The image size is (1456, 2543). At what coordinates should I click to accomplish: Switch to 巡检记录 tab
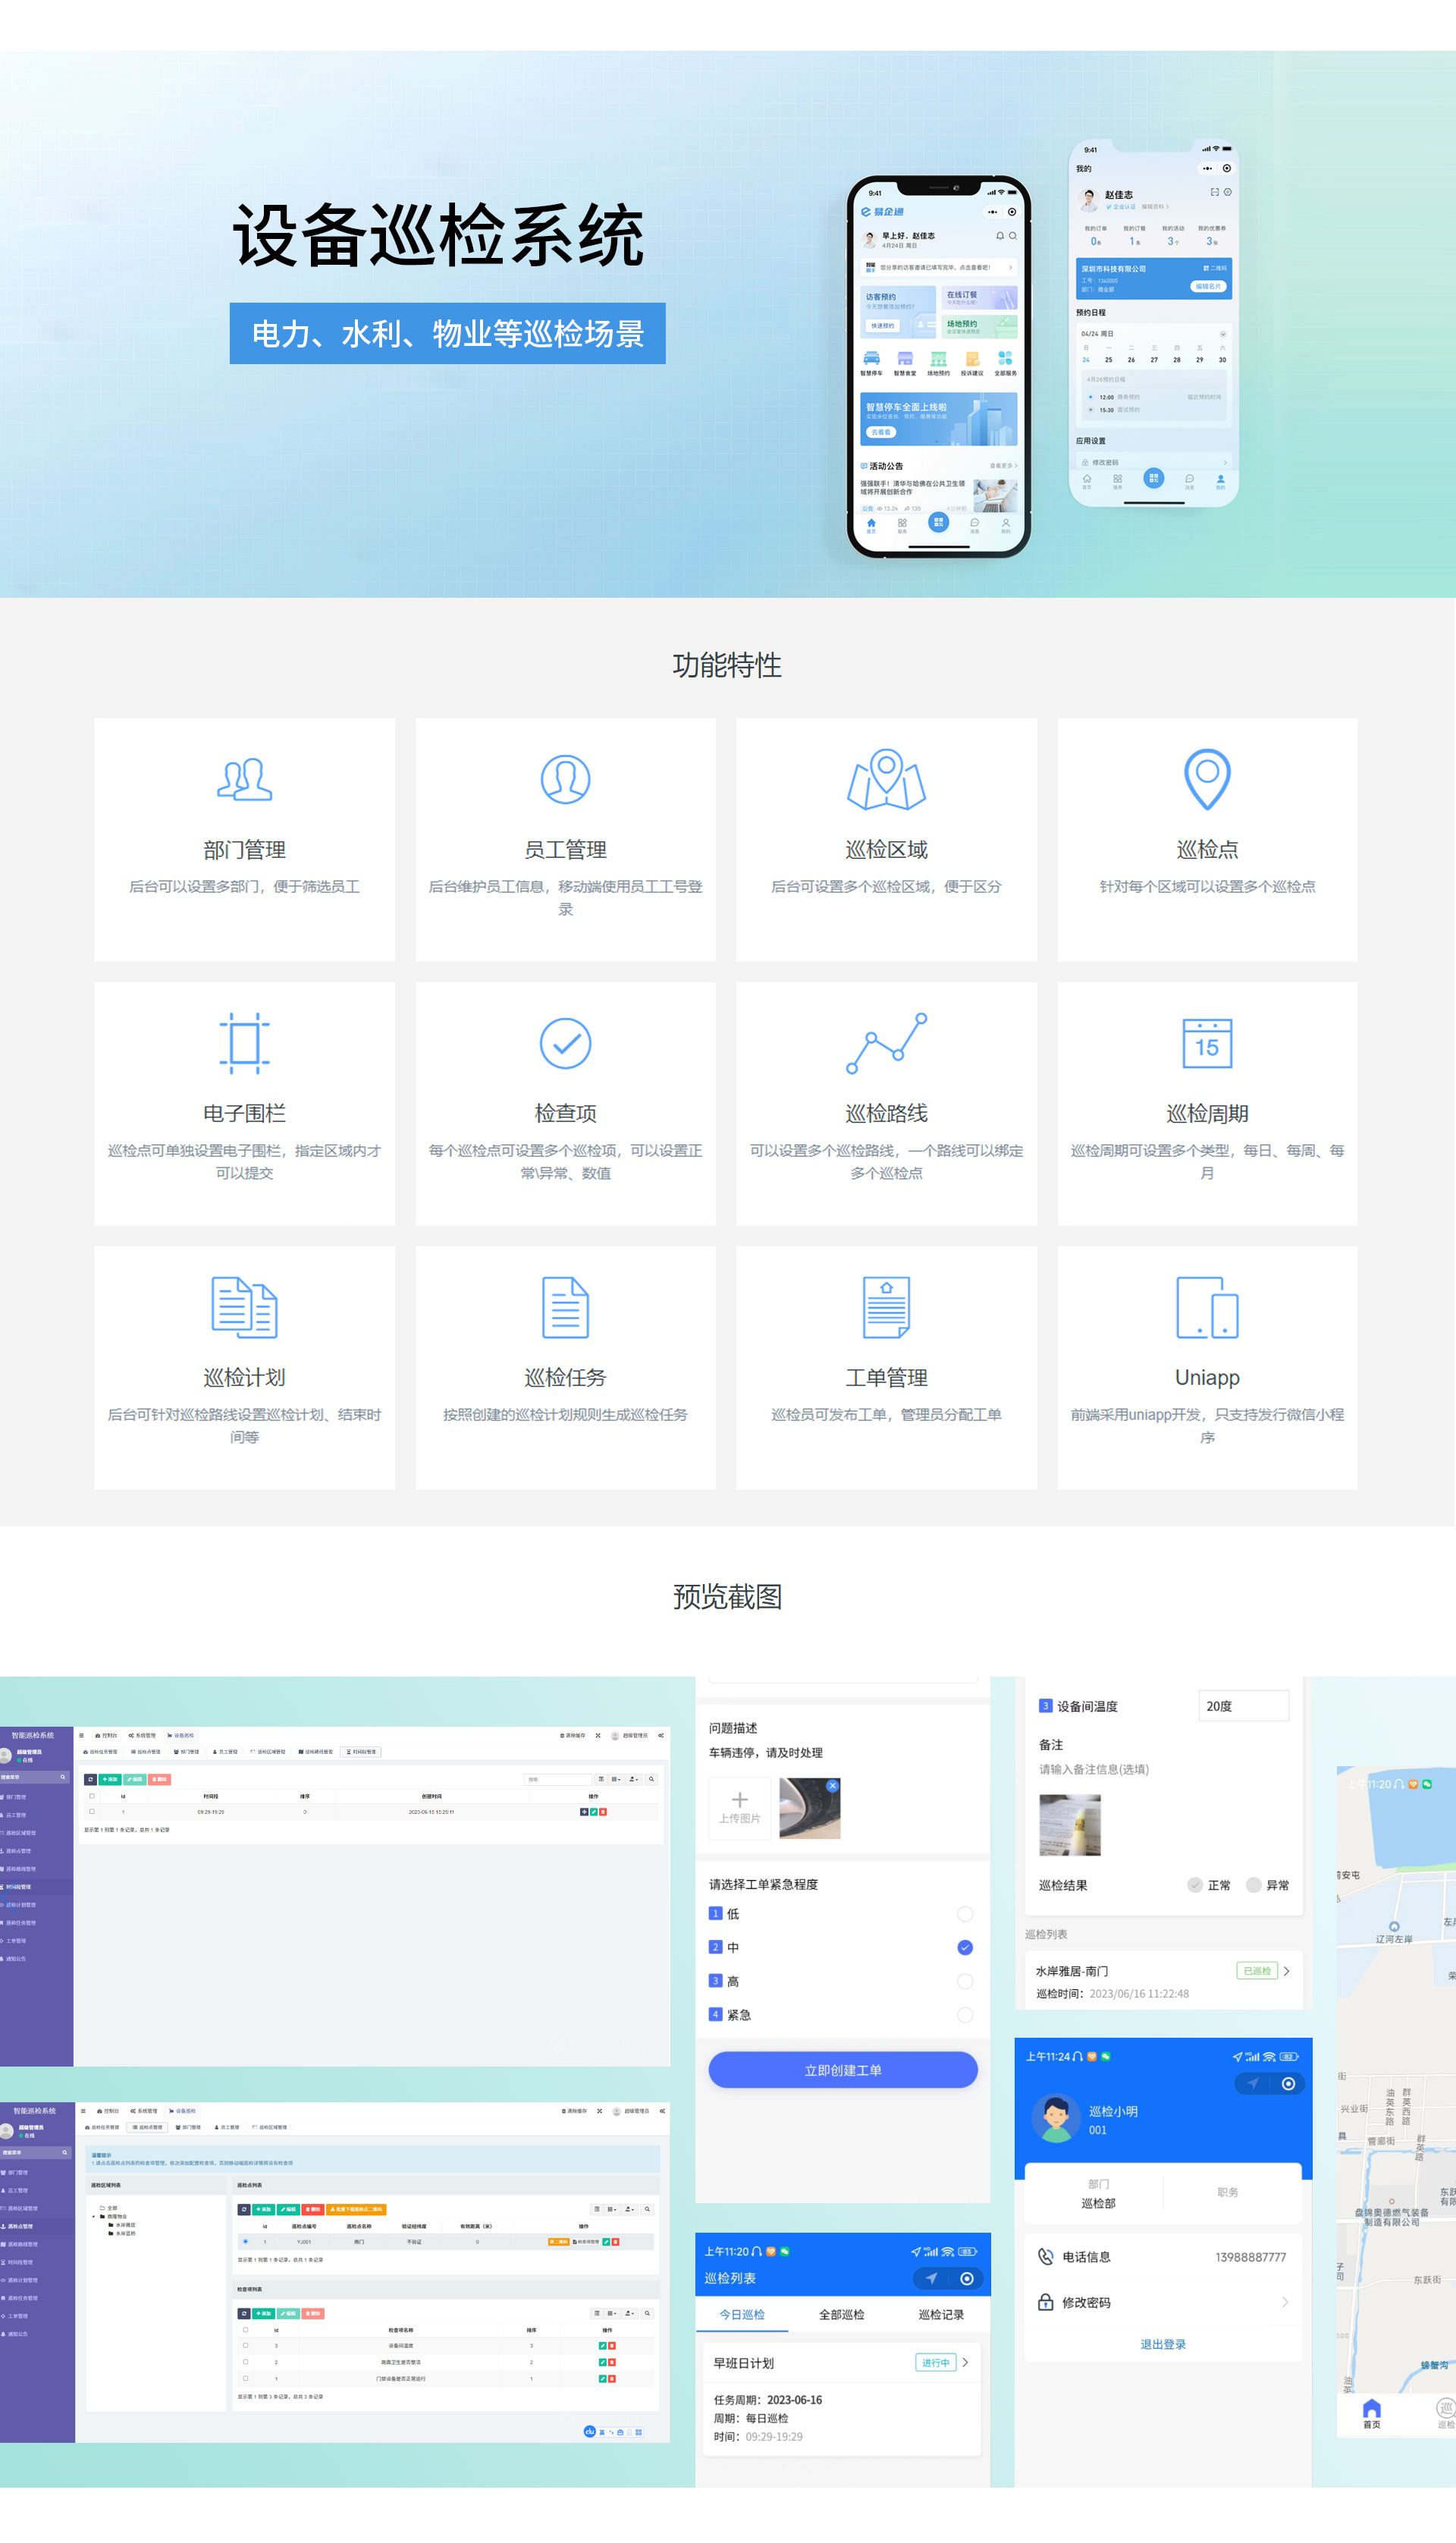[940, 2314]
